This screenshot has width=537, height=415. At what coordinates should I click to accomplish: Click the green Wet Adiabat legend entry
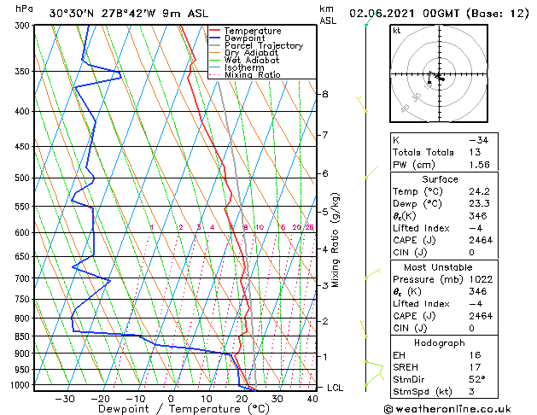[244, 61]
